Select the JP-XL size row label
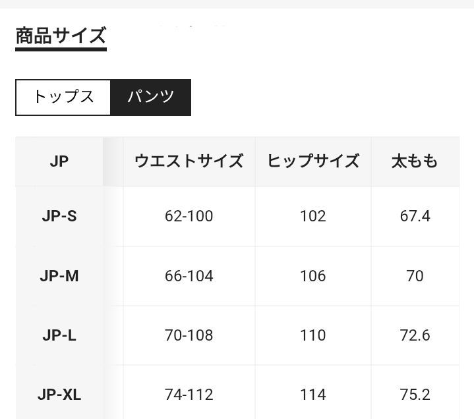The height and width of the screenshot is (419, 474). (59, 395)
